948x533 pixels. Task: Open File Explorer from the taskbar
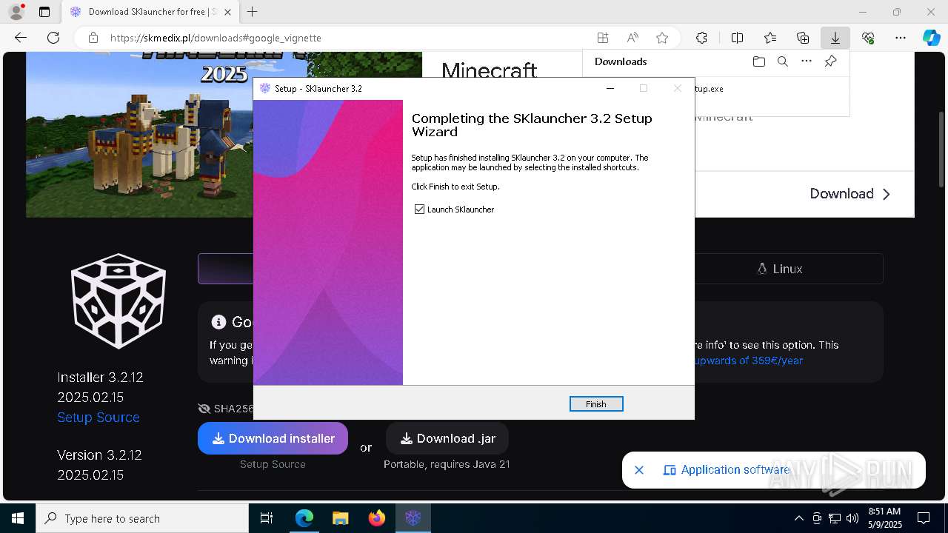pos(341,518)
